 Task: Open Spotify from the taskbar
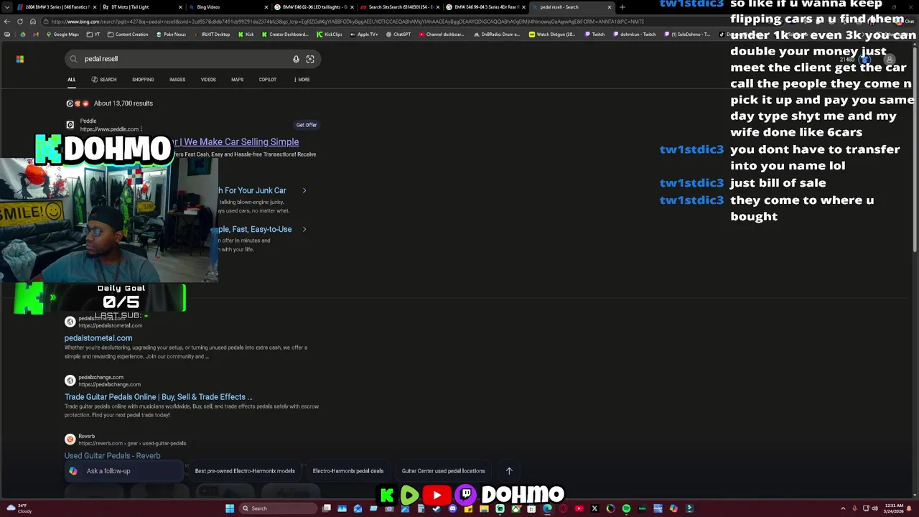click(626, 508)
